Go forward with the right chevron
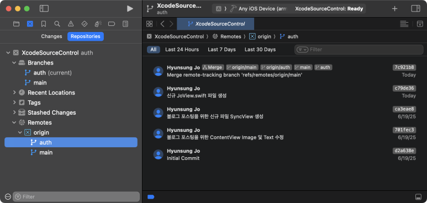427x203 pixels. 171,24
